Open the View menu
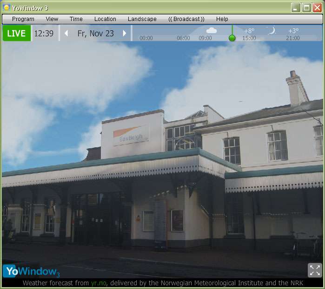Viewport: 325px width, 289px height. click(52, 19)
